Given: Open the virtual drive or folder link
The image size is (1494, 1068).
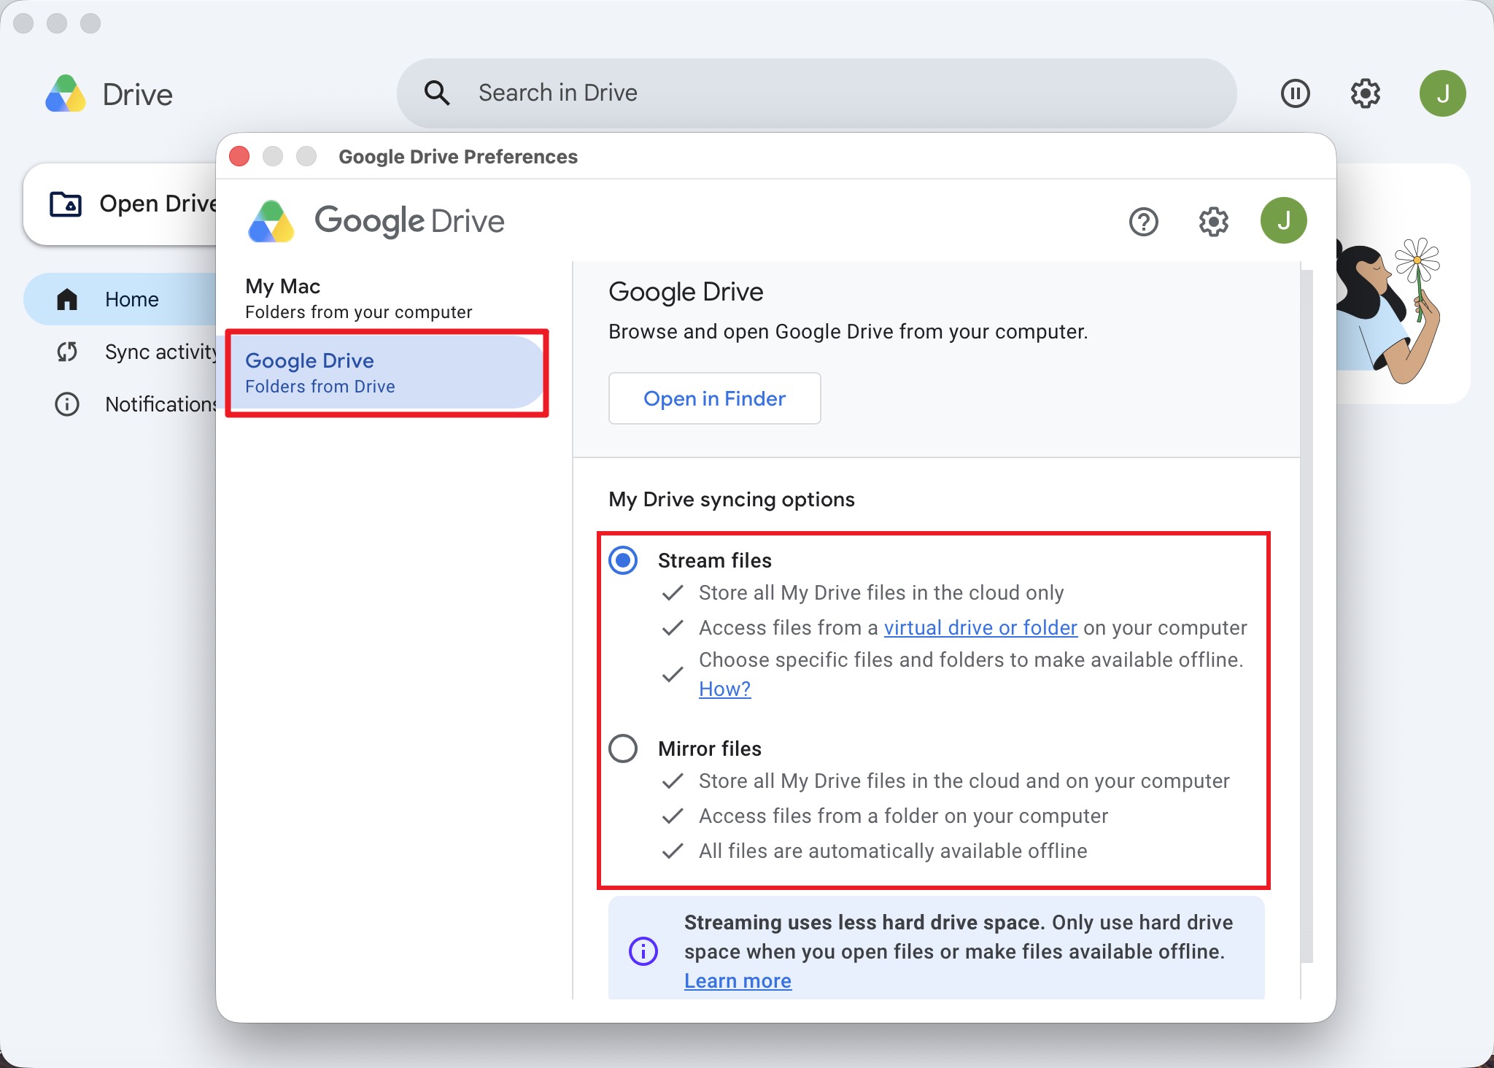Looking at the screenshot, I should tap(980, 627).
